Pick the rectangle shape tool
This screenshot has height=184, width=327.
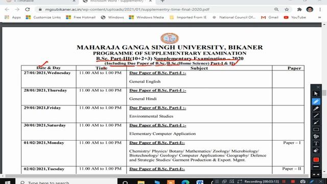coord(316,129)
